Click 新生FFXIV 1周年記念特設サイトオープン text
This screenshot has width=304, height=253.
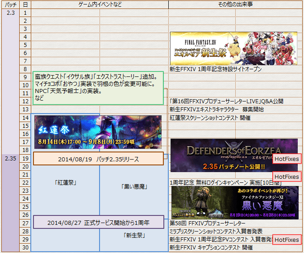216,69
